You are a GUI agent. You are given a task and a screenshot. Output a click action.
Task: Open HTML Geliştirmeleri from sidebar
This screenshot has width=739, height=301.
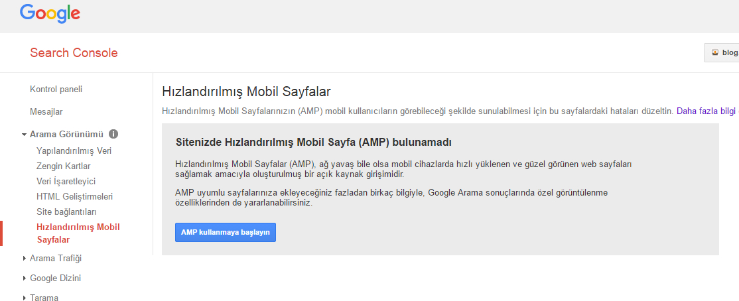pyautogui.click(x=74, y=196)
